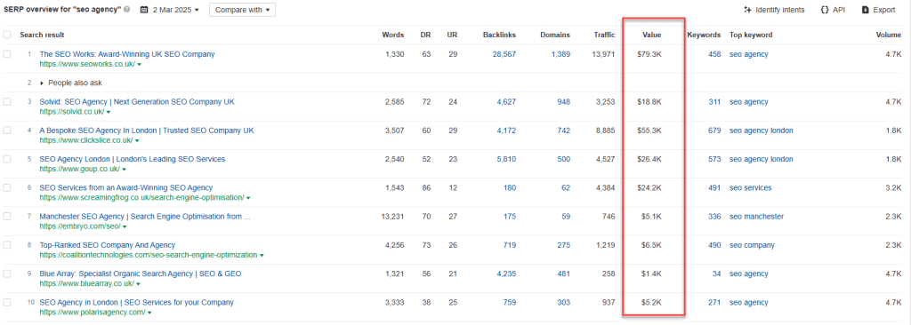Open Top-Ranked SEO Company And Agency link
This screenshot has height=325, width=911.
pyautogui.click(x=108, y=245)
